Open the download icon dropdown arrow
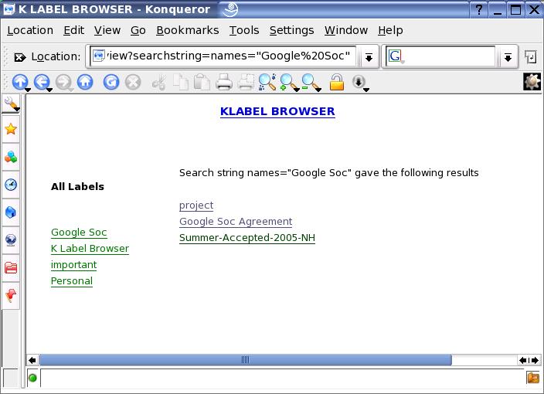Viewport: 544px width, 394px height. (x=366, y=90)
